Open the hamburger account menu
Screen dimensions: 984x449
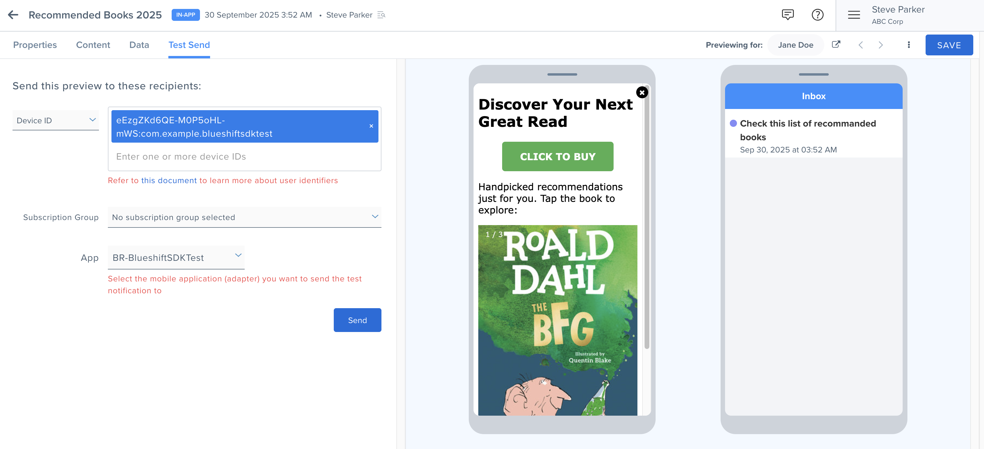tap(854, 15)
